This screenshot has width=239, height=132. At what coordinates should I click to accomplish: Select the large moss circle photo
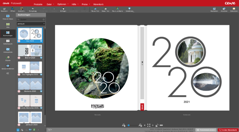pyautogui.click(x=99, y=68)
